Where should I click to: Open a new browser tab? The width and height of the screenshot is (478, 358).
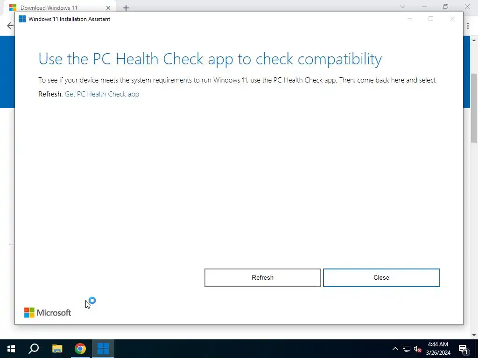click(x=126, y=8)
